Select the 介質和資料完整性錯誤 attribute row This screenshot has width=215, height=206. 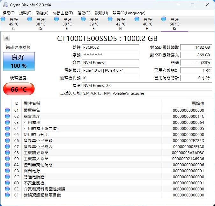[105, 189]
